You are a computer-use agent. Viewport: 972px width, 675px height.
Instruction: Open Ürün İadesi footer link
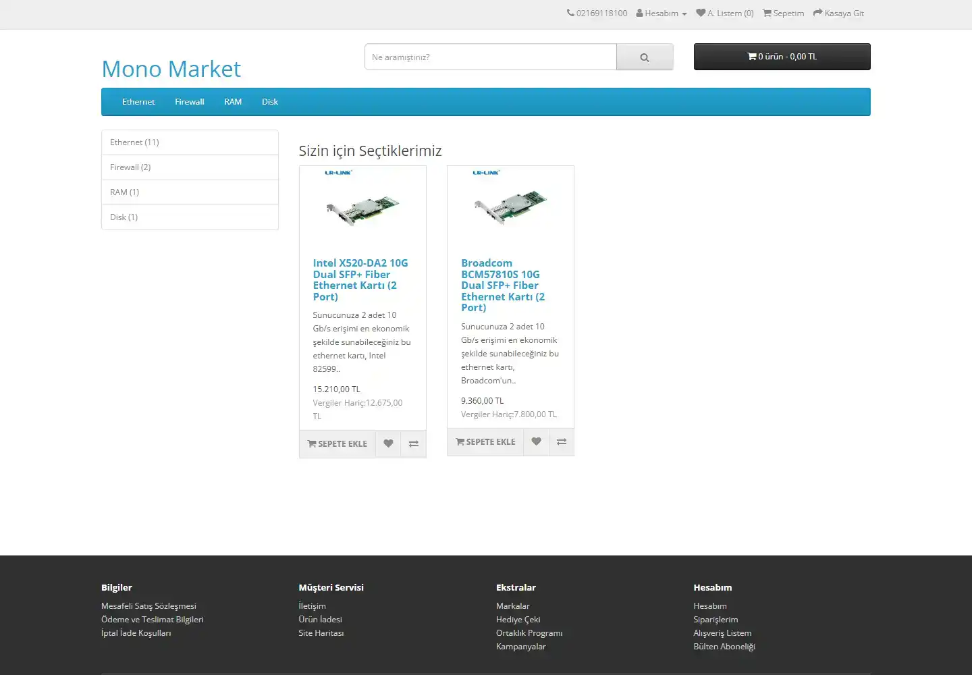click(x=320, y=620)
